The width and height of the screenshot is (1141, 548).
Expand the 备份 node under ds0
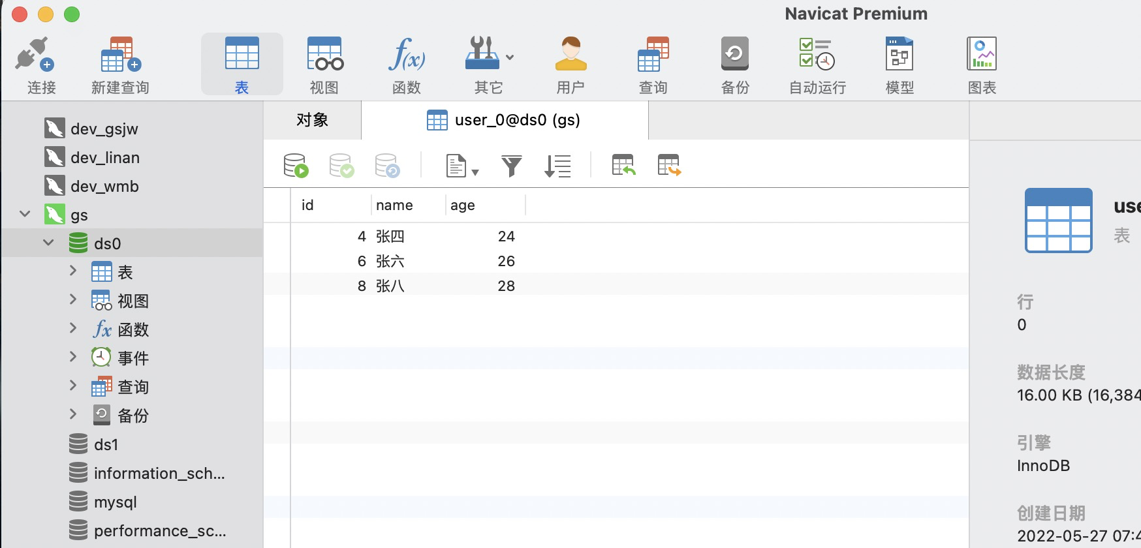coord(73,414)
